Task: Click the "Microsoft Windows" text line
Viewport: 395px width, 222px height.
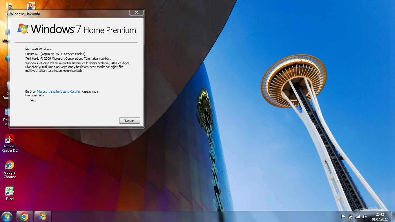Action: (38, 49)
